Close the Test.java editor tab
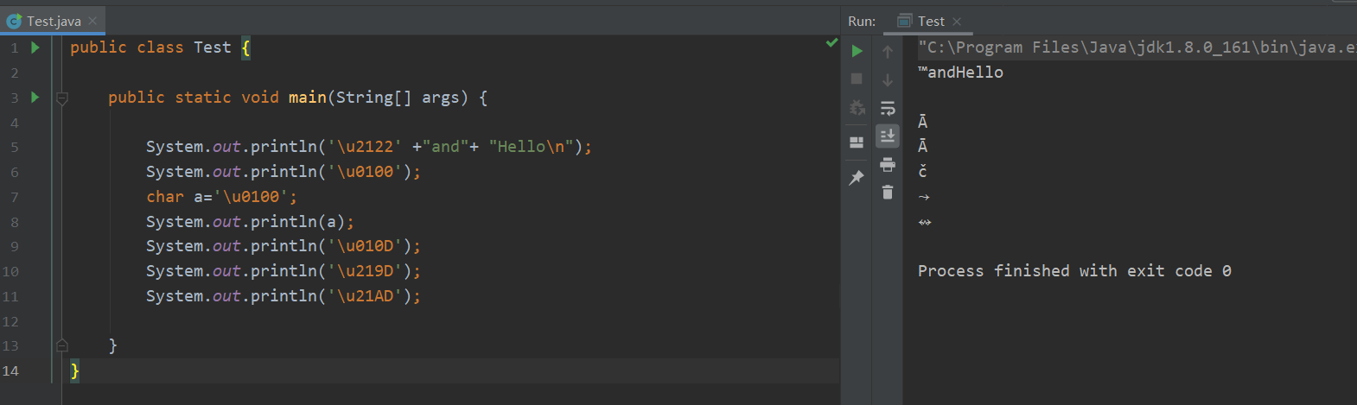The width and height of the screenshot is (1357, 405). [92, 21]
